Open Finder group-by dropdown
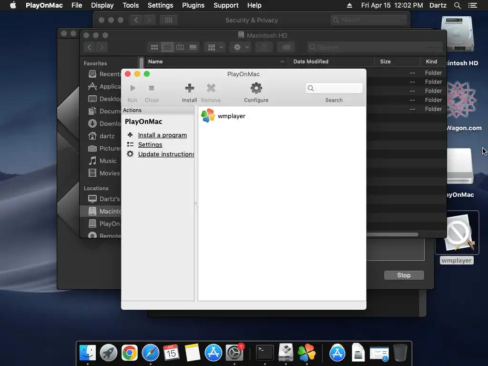This screenshot has width=488, height=366. 215,47
